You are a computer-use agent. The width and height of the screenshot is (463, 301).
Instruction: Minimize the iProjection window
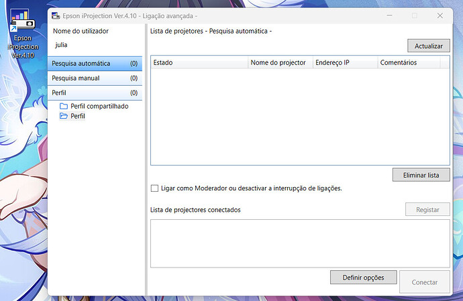[x=389, y=15]
